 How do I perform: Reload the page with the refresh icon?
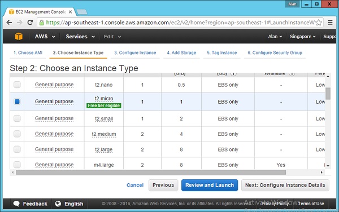click(x=30, y=23)
